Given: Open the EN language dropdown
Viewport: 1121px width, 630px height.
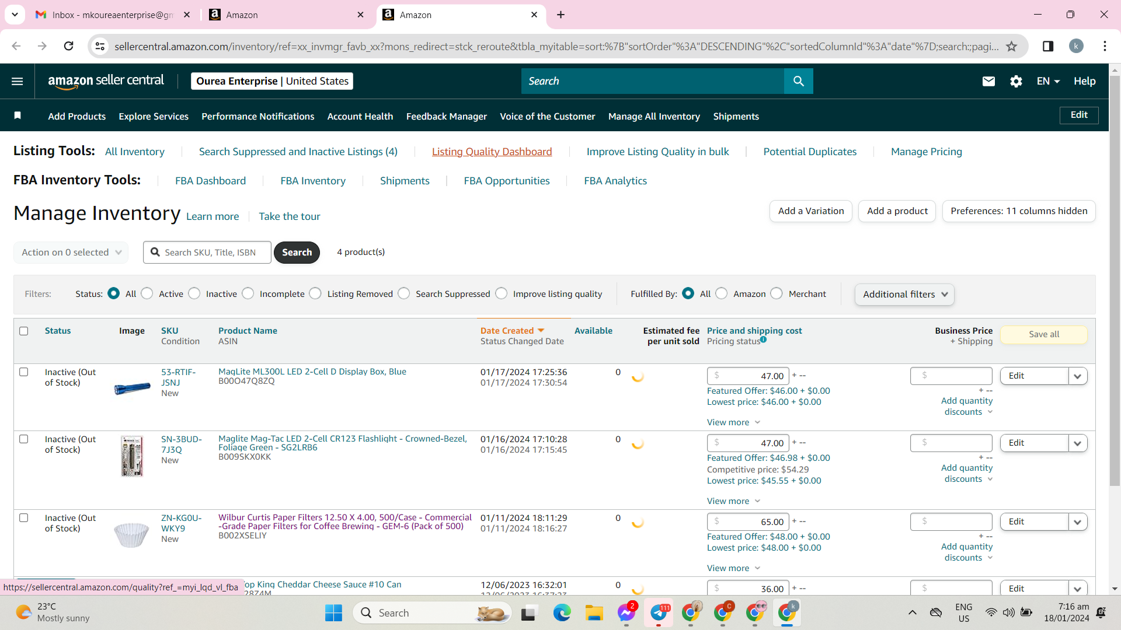Looking at the screenshot, I should pos(1048,81).
